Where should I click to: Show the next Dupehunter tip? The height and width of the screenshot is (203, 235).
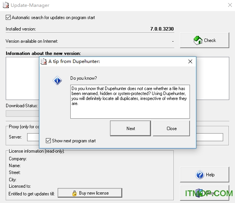pos(131,129)
